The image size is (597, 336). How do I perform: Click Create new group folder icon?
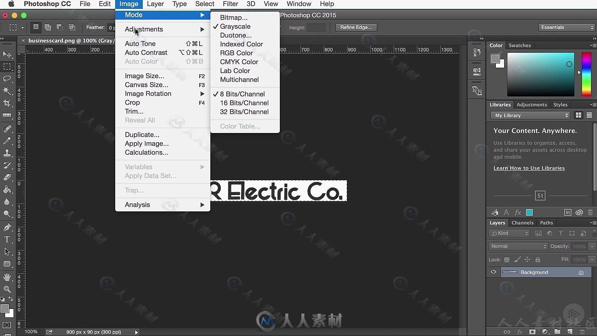[x=557, y=332]
